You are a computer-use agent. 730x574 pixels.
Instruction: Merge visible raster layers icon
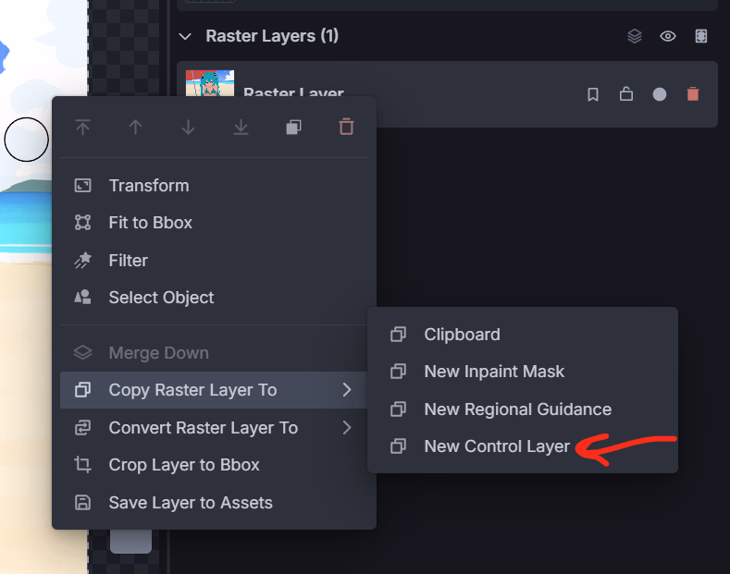635,36
